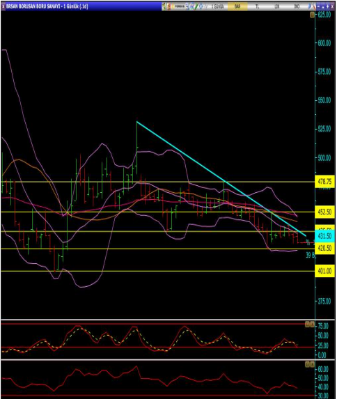
Task: Click the right small icon in the RSI panel corner
Action: [312, 364]
